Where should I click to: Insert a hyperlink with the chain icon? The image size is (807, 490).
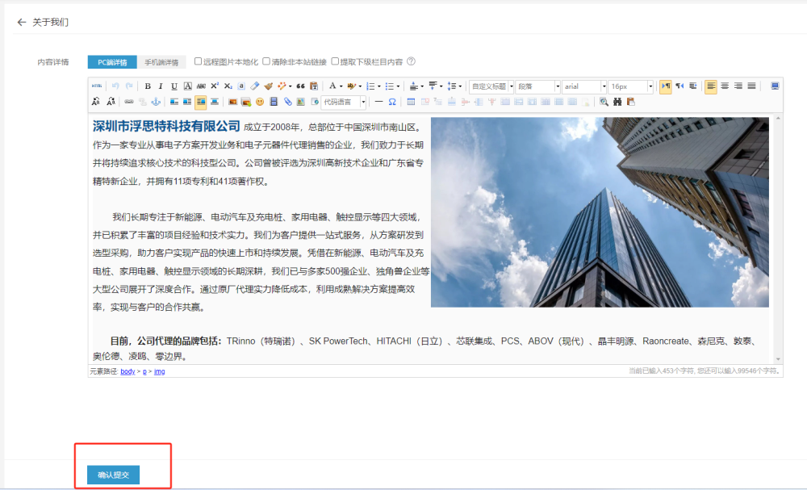point(129,102)
